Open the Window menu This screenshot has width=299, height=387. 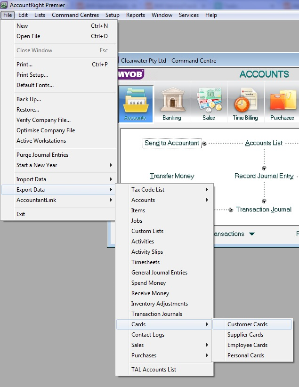click(162, 15)
